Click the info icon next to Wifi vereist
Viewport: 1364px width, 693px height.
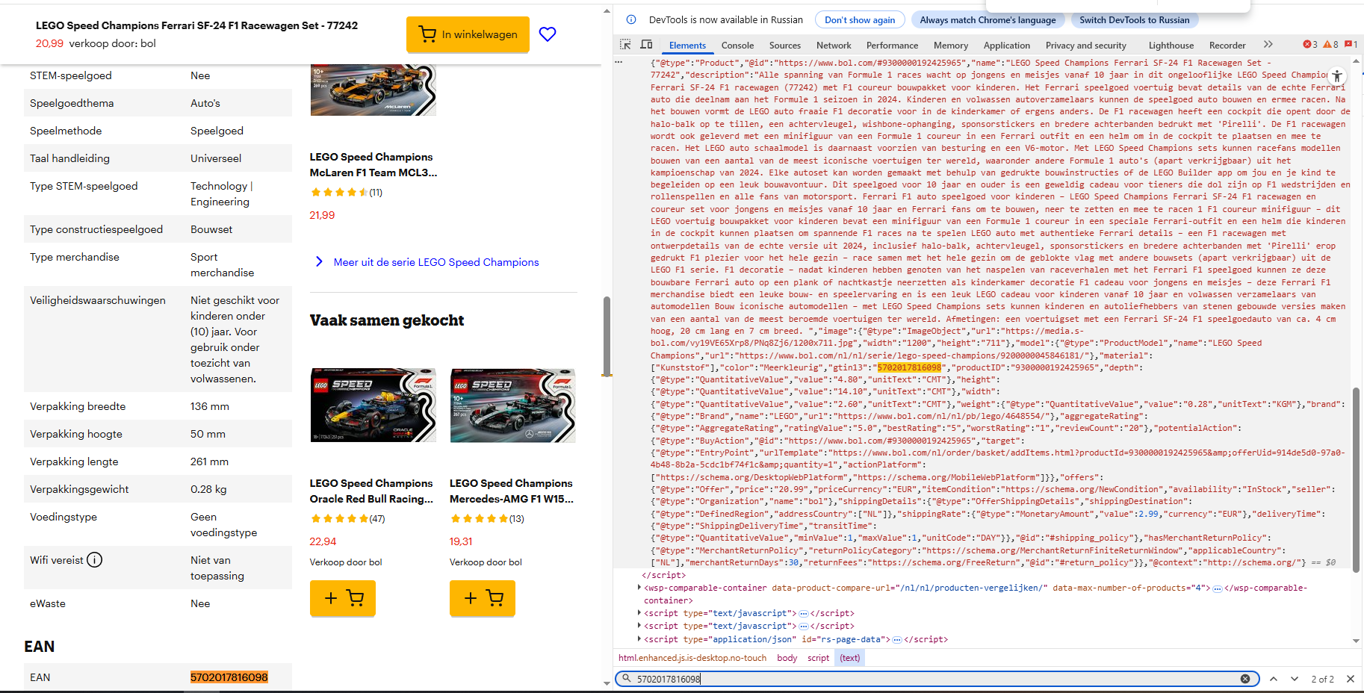[95, 560]
